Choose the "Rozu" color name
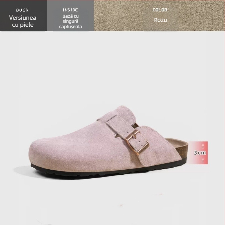Image resolution: width=225 pixels, height=225 pixels. click(160, 20)
